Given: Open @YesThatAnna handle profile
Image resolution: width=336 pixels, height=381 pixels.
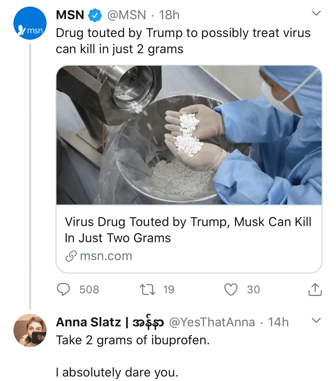Looking at the screenshot, I should [x=212, y=322].
